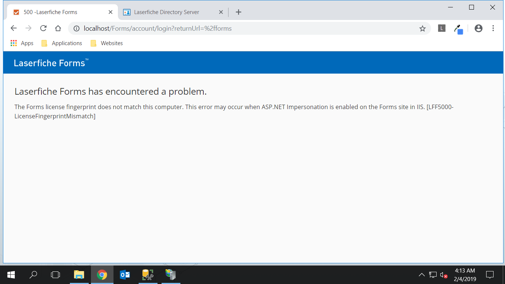Open the Applications bookmark folder

point(62,43)
